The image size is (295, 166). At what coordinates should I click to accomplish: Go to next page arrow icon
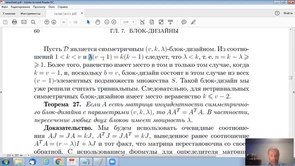click(54, 22)
